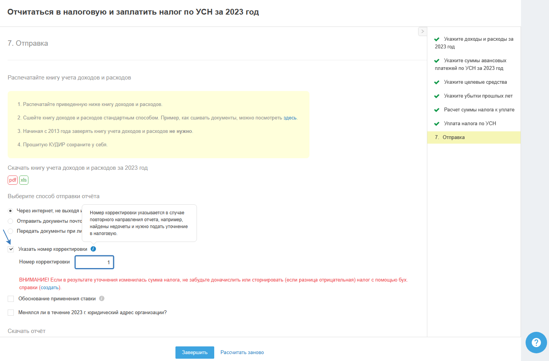The image size is (549, 361).
Task: Download the book as PDF
Action: (13, 180)
